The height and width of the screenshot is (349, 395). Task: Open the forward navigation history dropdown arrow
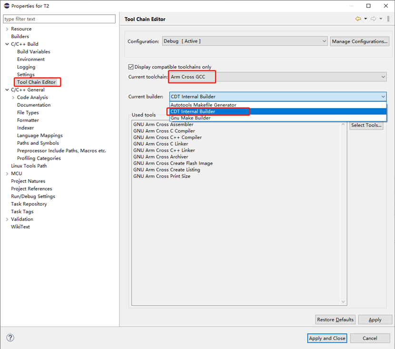point(381,19)
